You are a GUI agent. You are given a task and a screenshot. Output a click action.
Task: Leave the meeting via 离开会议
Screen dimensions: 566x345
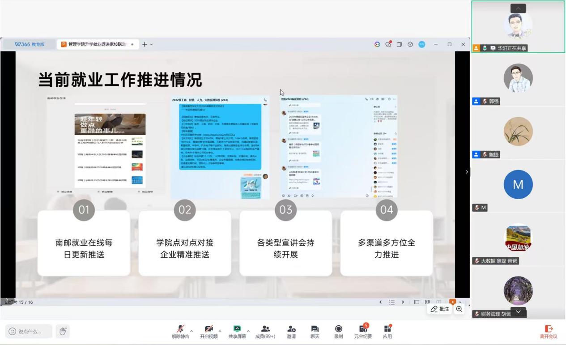pos(548,331)
